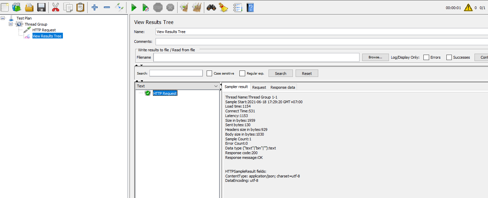Click the grey Stop sign icon

158,7
